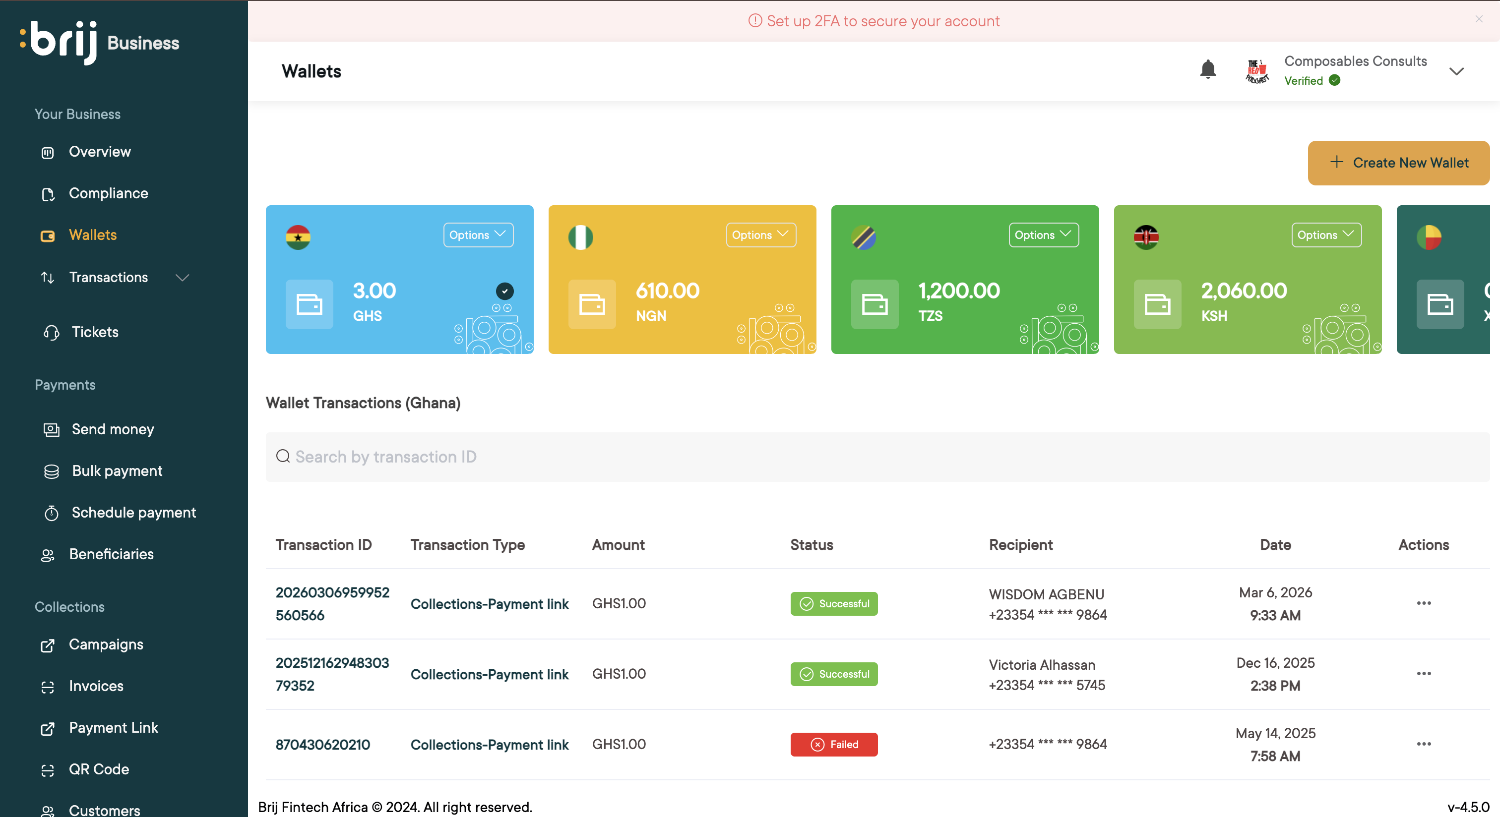
Task: Select the yellow NGN wallet card
Action: point(681,279)
